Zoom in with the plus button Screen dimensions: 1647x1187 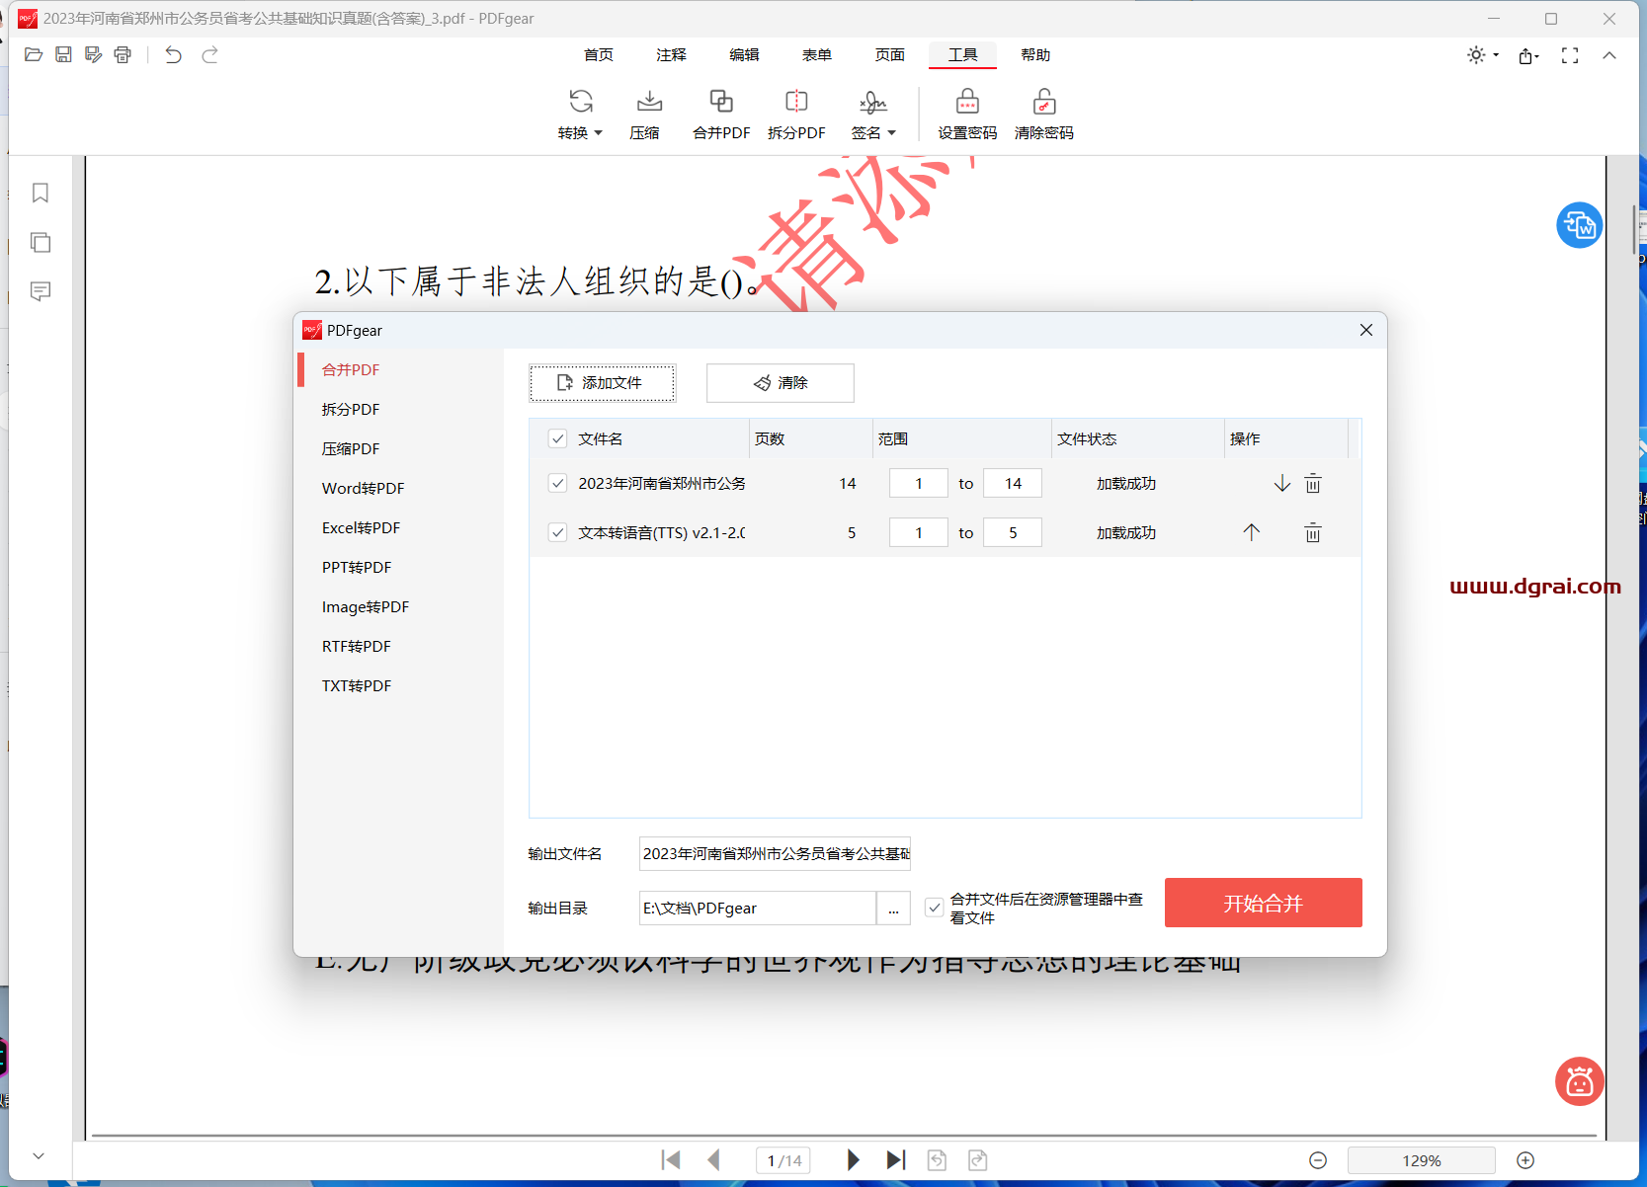1525,1160
